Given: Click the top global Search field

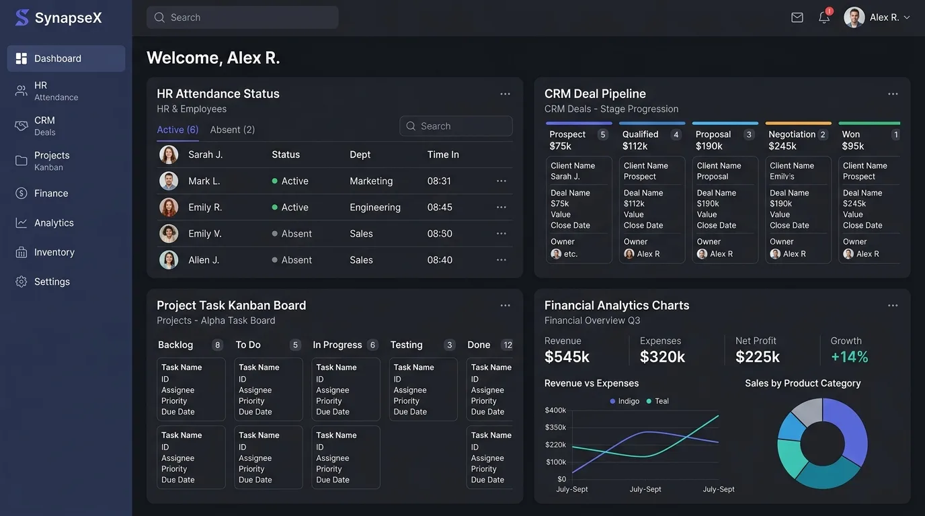Looking at the screenshot, I should (243, 17).
